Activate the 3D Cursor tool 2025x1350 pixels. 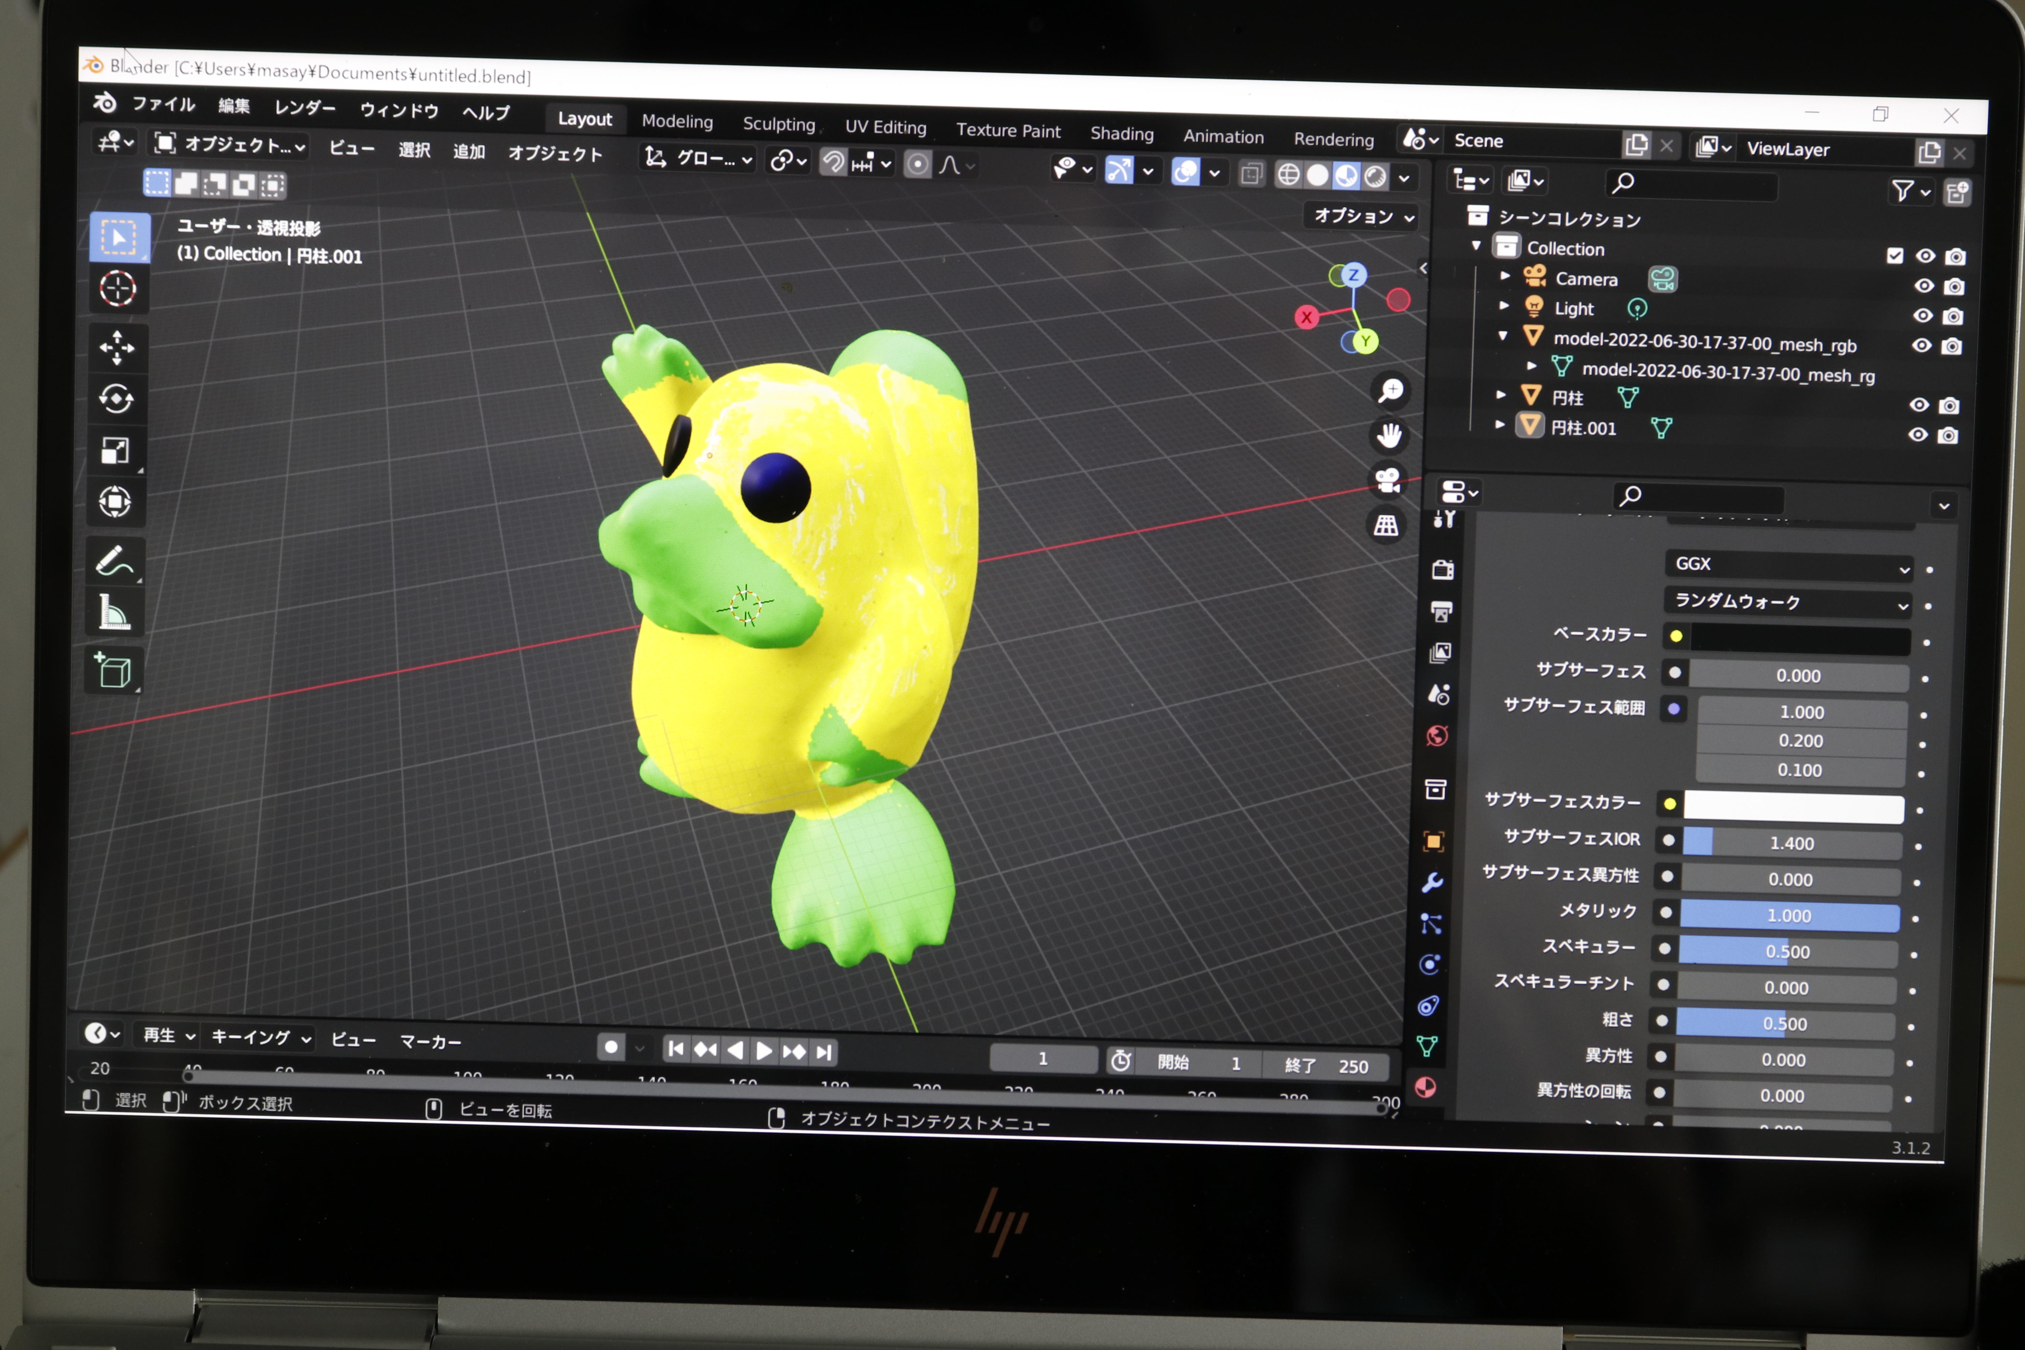click(118, 289)
